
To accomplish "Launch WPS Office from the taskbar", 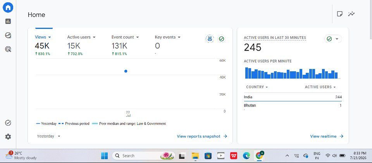I will coord(234,156).
